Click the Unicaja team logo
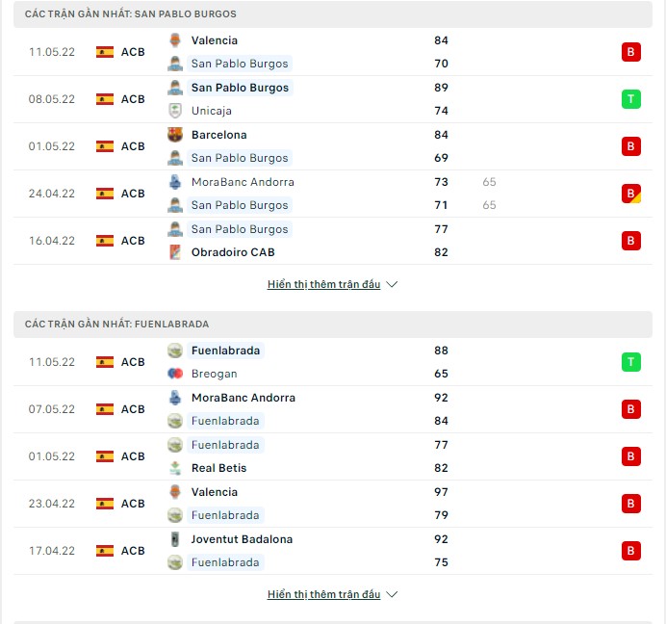Screen dimensions: 666x624 (175, 111)
